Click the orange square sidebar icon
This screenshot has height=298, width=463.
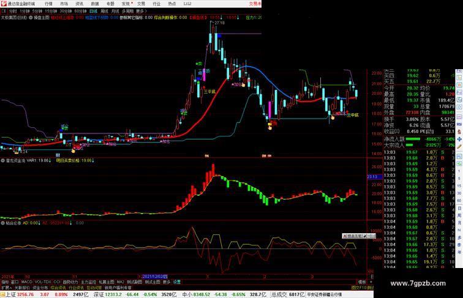(459, 84)
